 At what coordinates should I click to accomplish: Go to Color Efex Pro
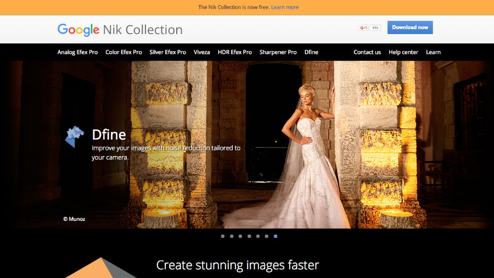tap(123, 52)
